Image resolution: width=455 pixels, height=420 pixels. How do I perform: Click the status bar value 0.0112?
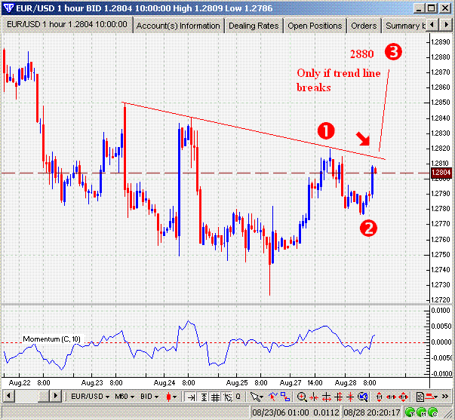pyautogui.click(x=326, y=412)
